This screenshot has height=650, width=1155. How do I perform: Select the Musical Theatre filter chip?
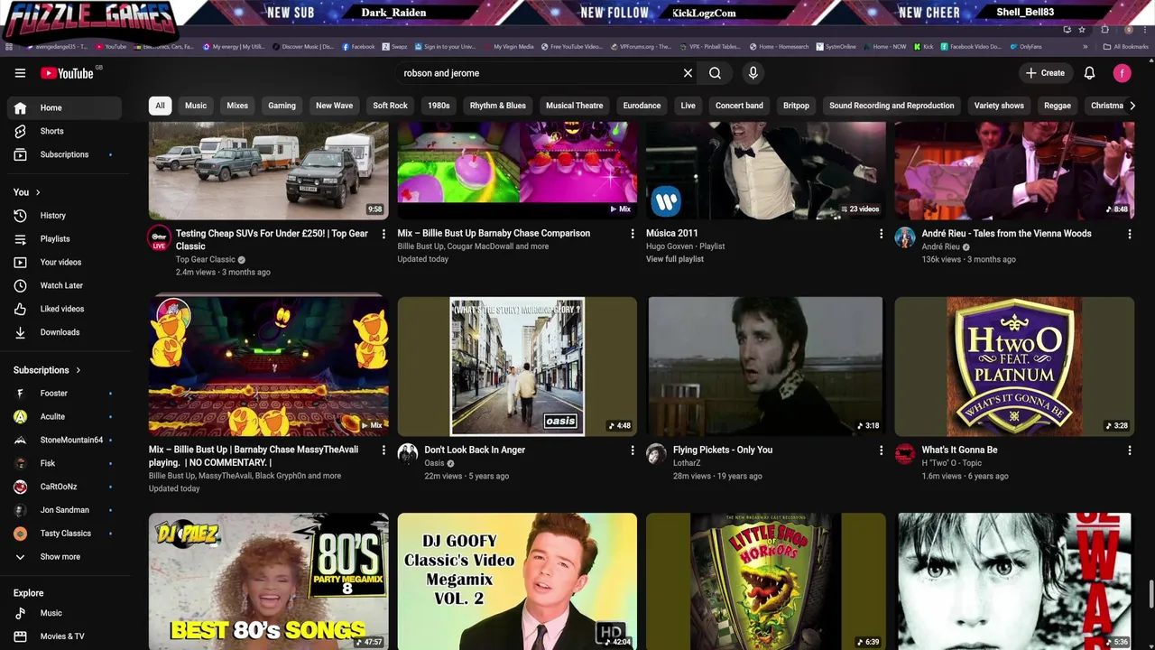pos(574,106)
